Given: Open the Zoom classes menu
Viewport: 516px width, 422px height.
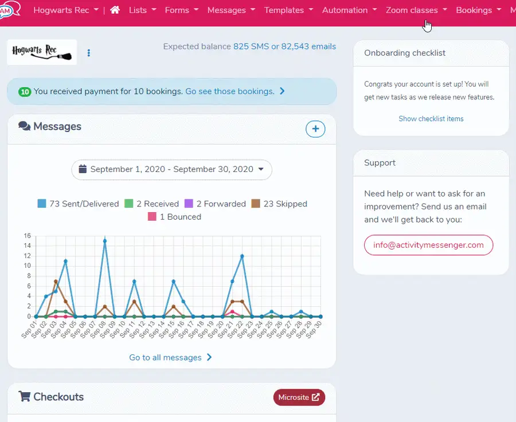Looking at the screenshot, I should [x=416, y=10].
